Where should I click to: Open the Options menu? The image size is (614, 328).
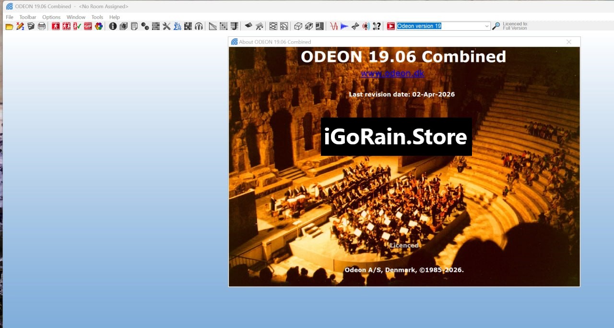tap(51, 17)
